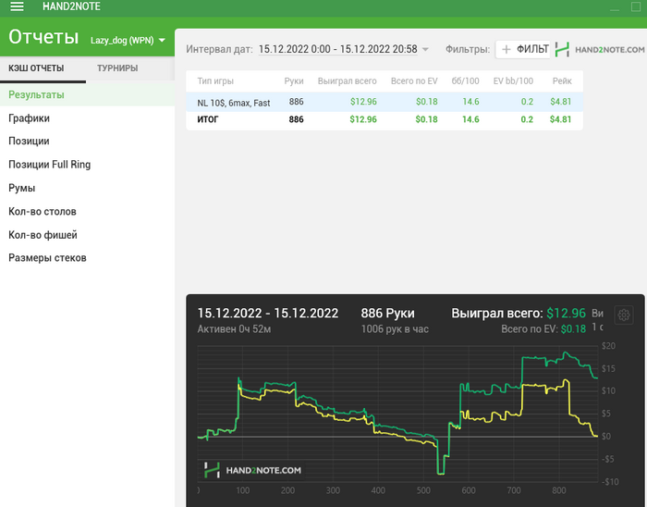The image size is (647, 507).
Task: Sort by бб/100 column header
Action: point(465,80)
